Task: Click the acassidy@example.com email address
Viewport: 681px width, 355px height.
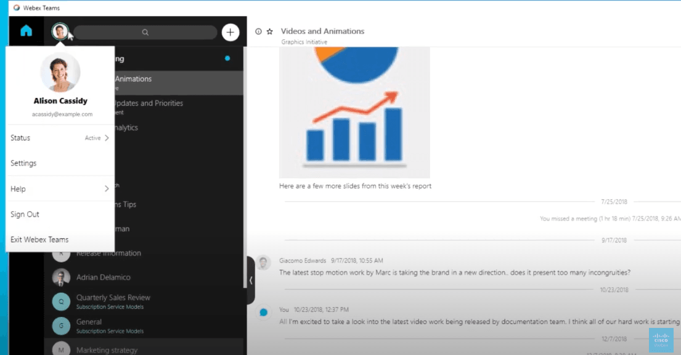Action: pos(62,114)
